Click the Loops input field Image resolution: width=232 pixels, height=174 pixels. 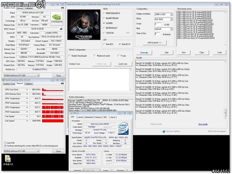click(158, 24)
